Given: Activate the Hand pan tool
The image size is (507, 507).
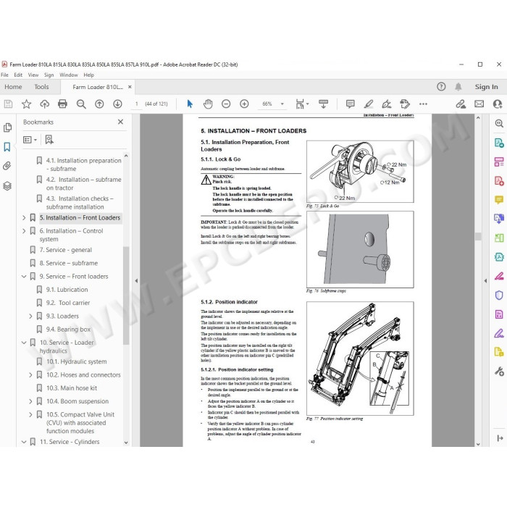Looking at the screenshot, I should click(x=208, y=104).
